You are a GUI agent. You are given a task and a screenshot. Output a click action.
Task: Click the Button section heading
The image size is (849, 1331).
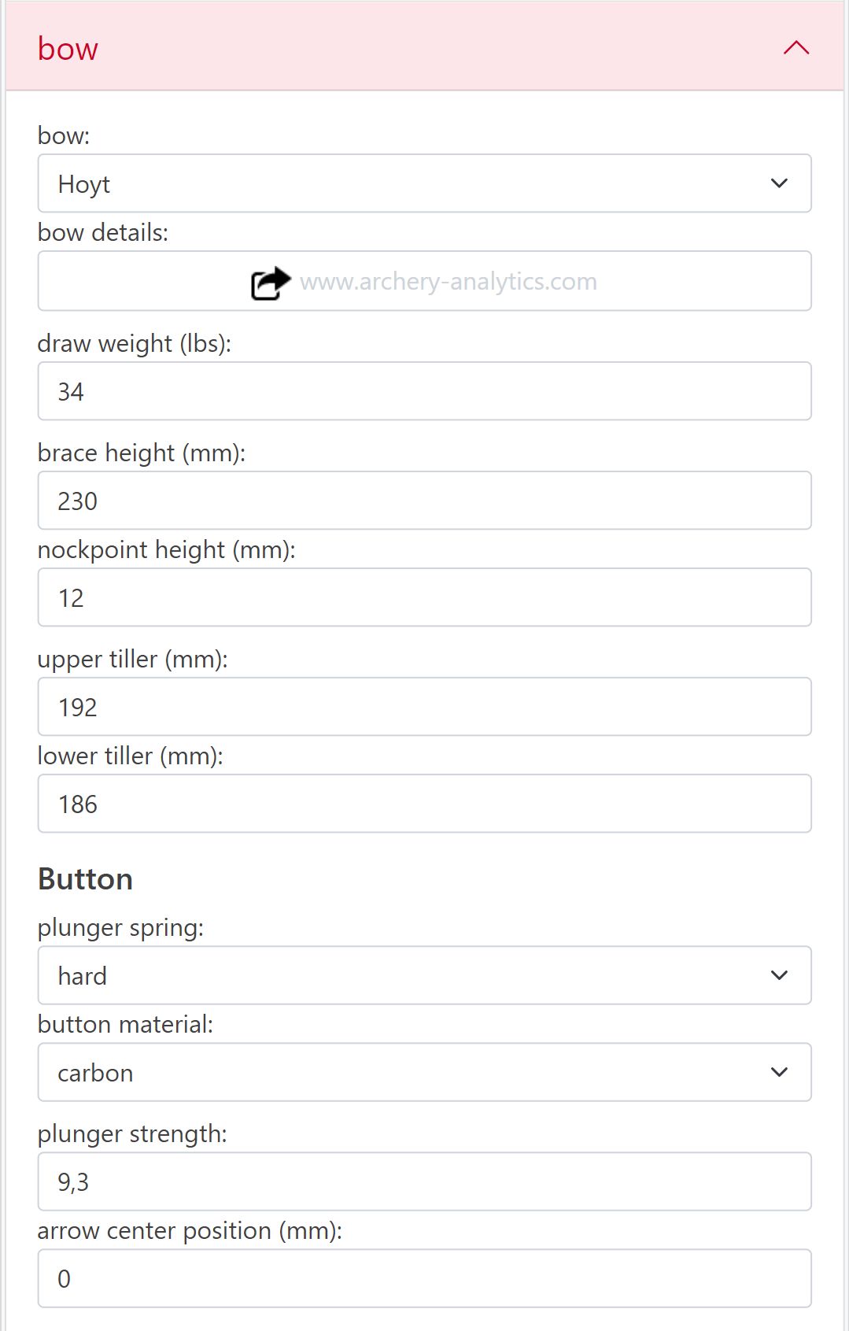point(85,879)
